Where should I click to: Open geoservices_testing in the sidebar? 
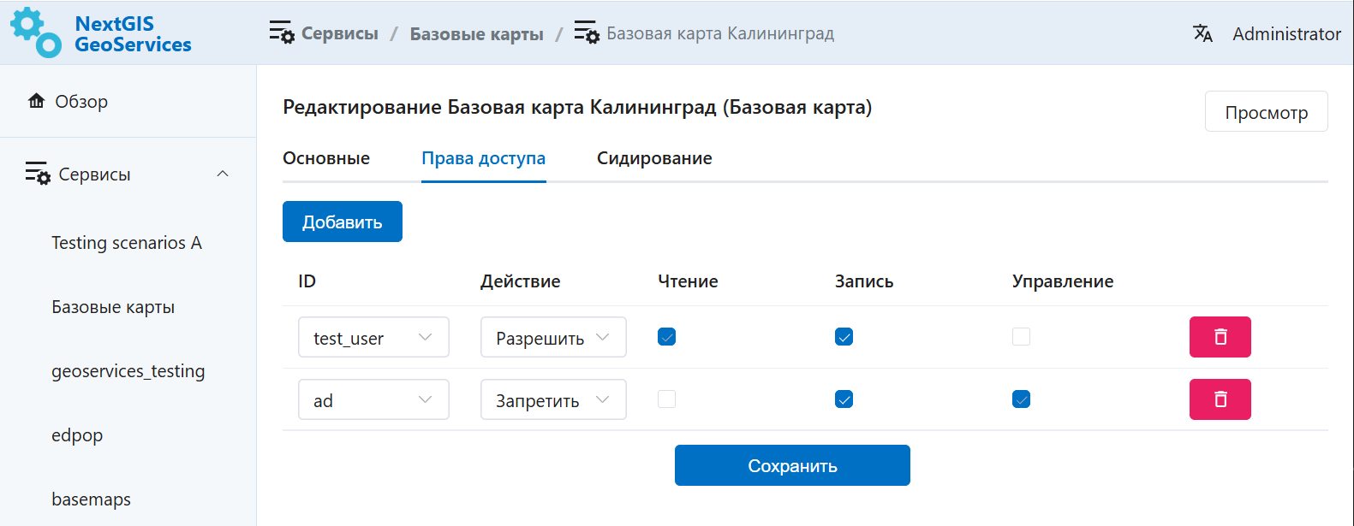click(x=128, y=371)
